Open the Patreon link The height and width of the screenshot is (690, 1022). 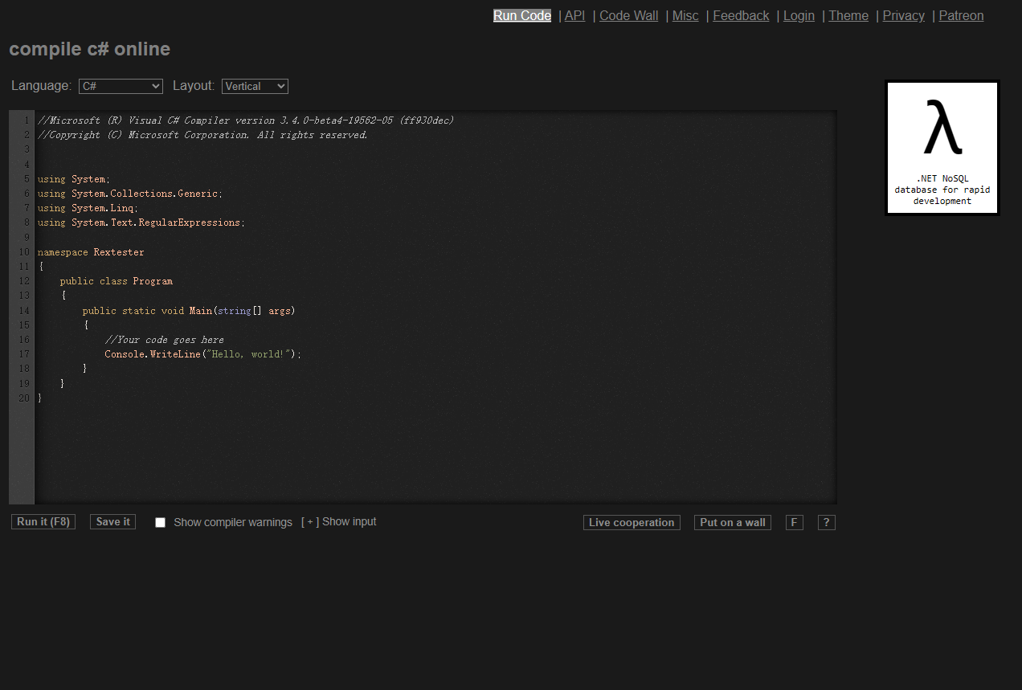[x=960, y=16]
